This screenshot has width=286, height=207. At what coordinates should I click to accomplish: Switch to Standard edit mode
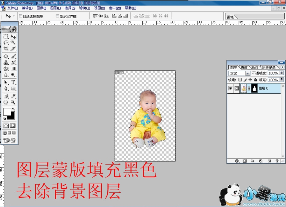click(6, 126)
